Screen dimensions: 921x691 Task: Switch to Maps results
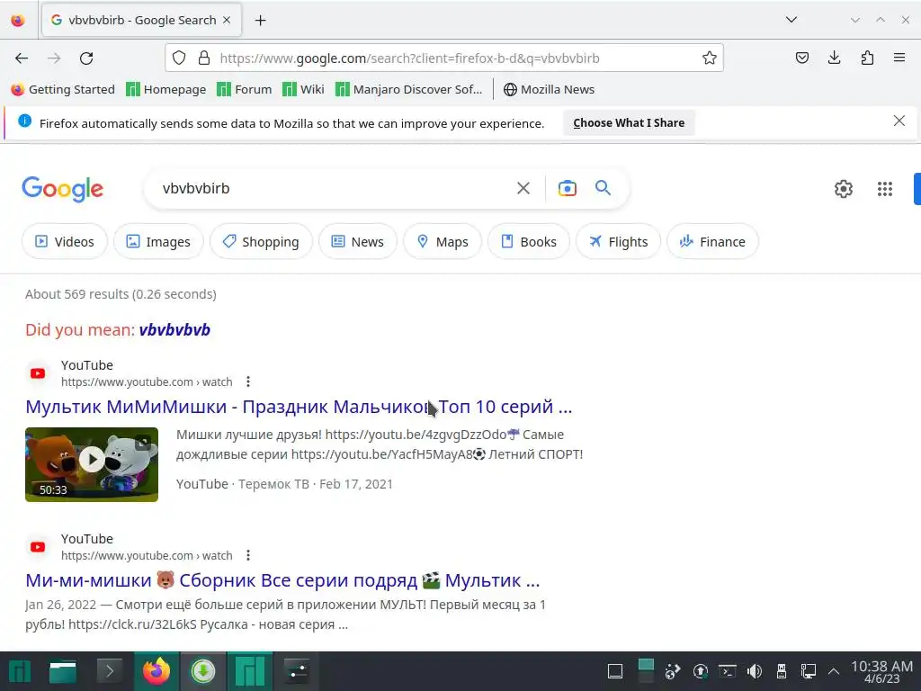(443, 241)
